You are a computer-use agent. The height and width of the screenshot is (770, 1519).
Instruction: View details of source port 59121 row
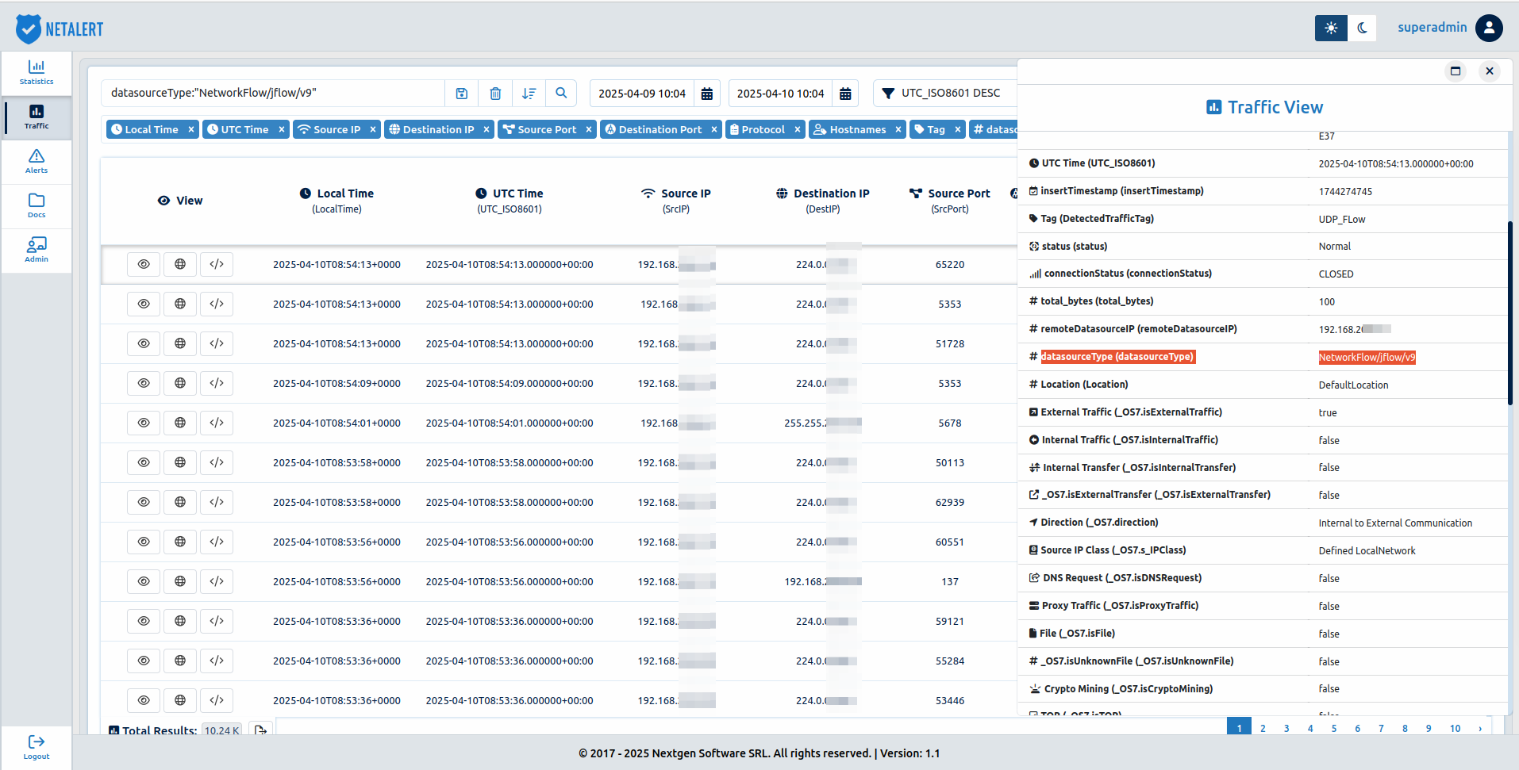pos(144,621)
